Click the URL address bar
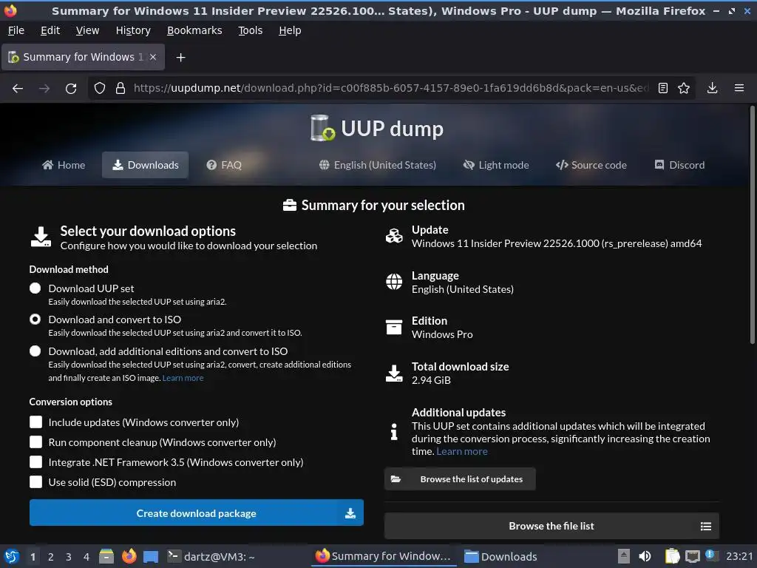The width and height of the screenshot is (757, 568). coord(390,88)
